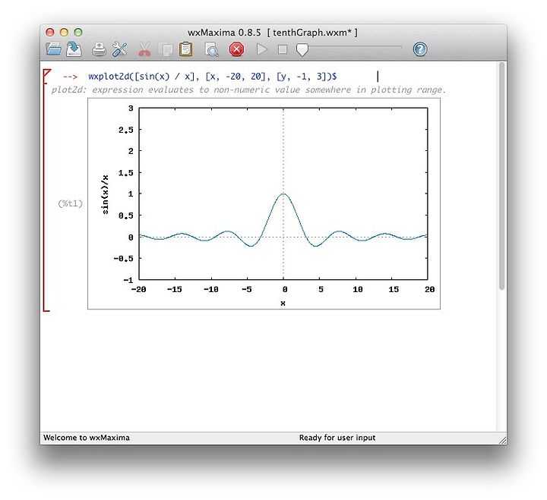This screenshot has width=547, height=500.
Task: Open help with the question mark icon
Action: 420,49
